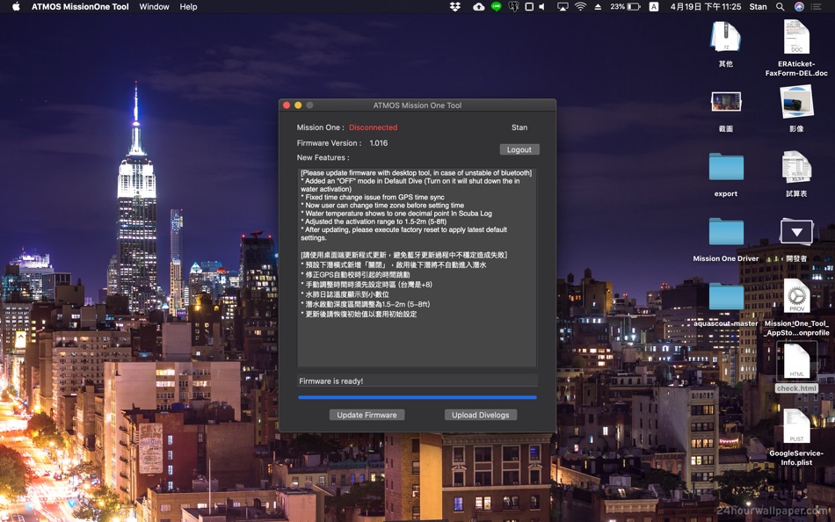Click the elephant menu bar icon

[513, 7]
